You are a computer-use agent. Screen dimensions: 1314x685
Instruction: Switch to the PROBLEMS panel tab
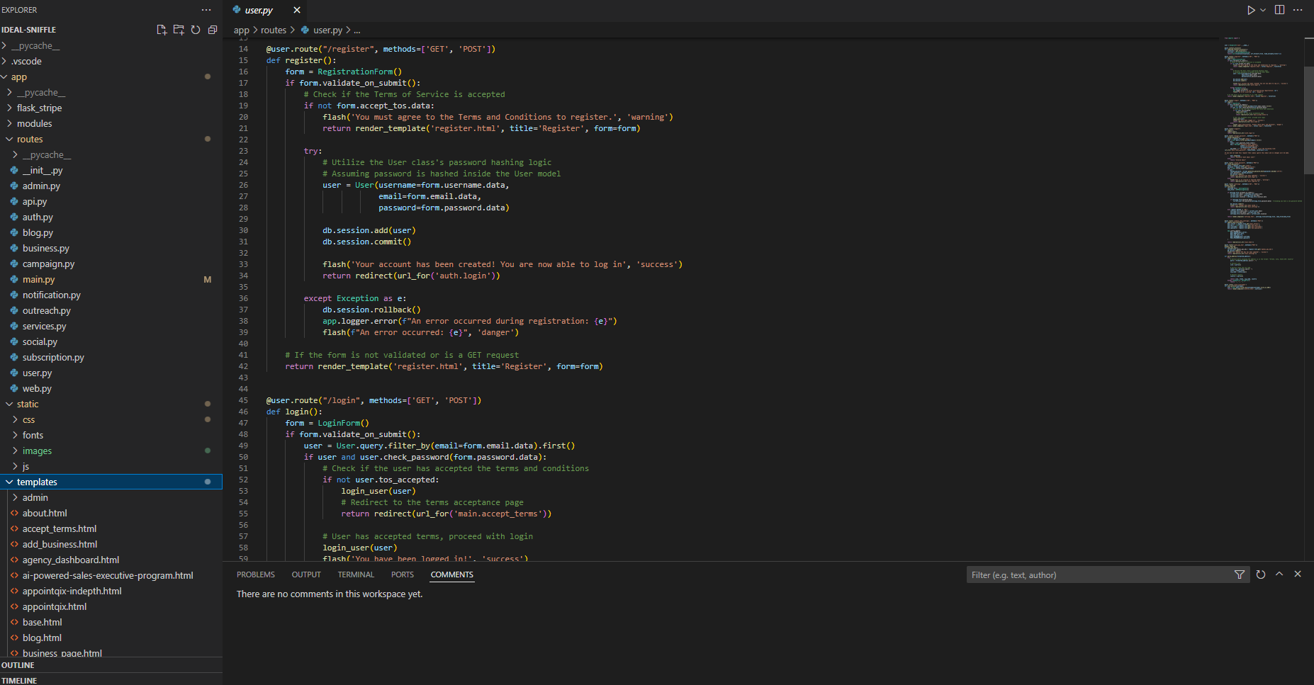coord(256,574)
